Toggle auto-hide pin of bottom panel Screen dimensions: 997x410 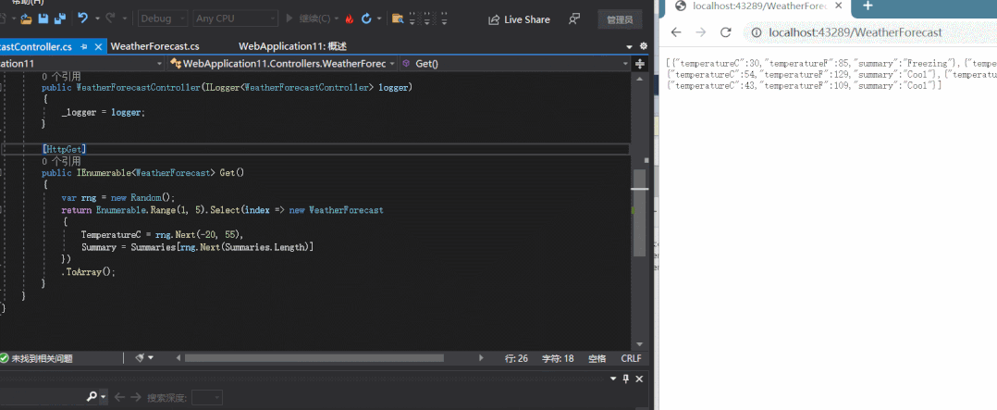pos(625,379)
